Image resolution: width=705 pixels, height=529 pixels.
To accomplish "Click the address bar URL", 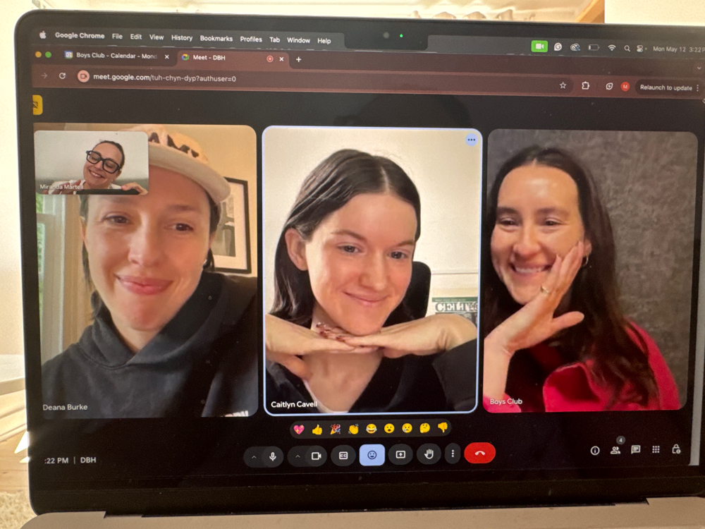I will click(164, 78).
